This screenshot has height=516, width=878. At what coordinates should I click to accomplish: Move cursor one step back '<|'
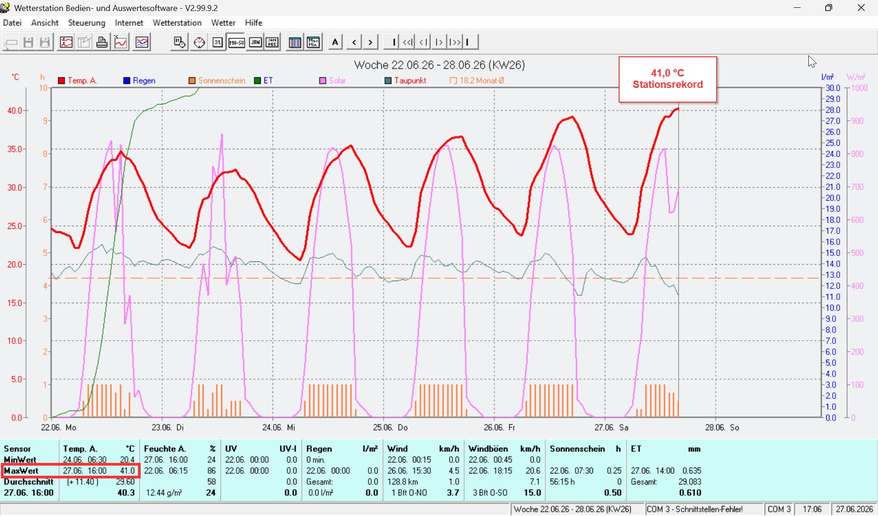[424, 43]
